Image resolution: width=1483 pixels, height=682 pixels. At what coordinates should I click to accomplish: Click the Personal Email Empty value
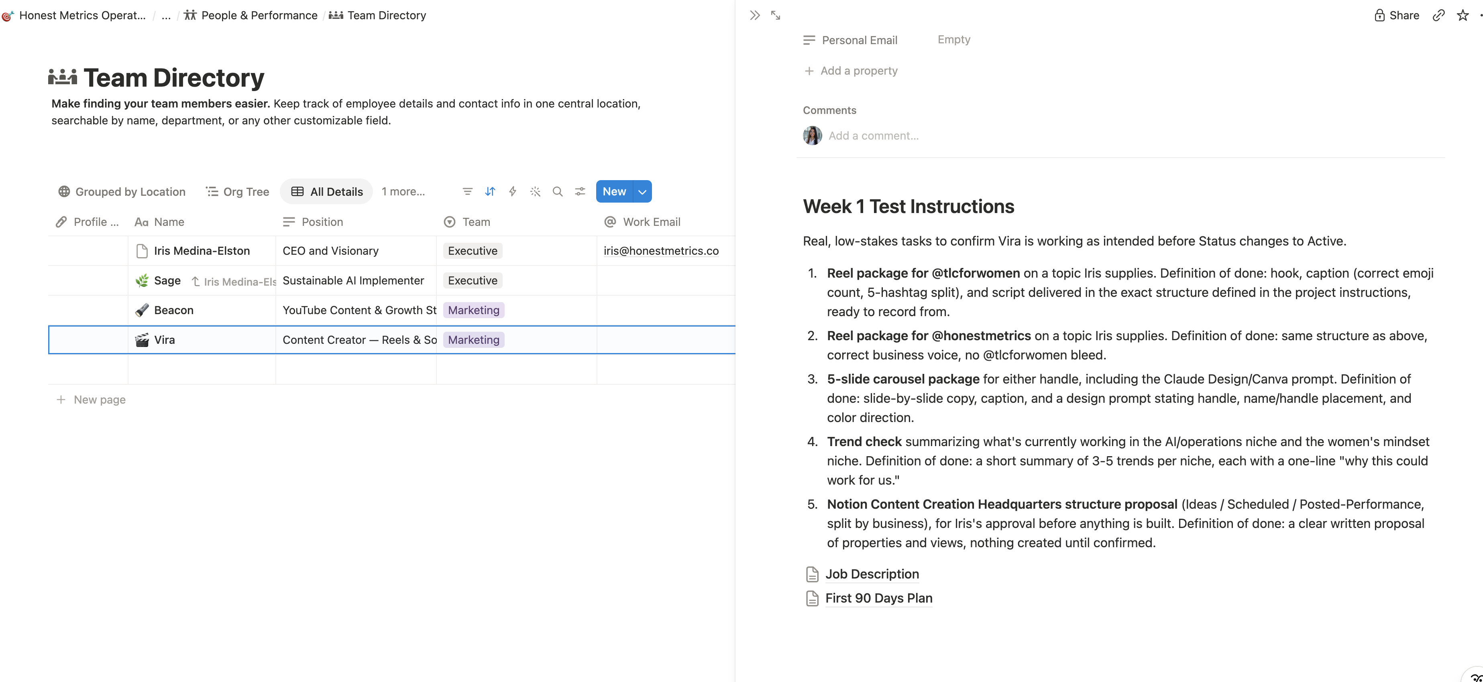[954, 40]
